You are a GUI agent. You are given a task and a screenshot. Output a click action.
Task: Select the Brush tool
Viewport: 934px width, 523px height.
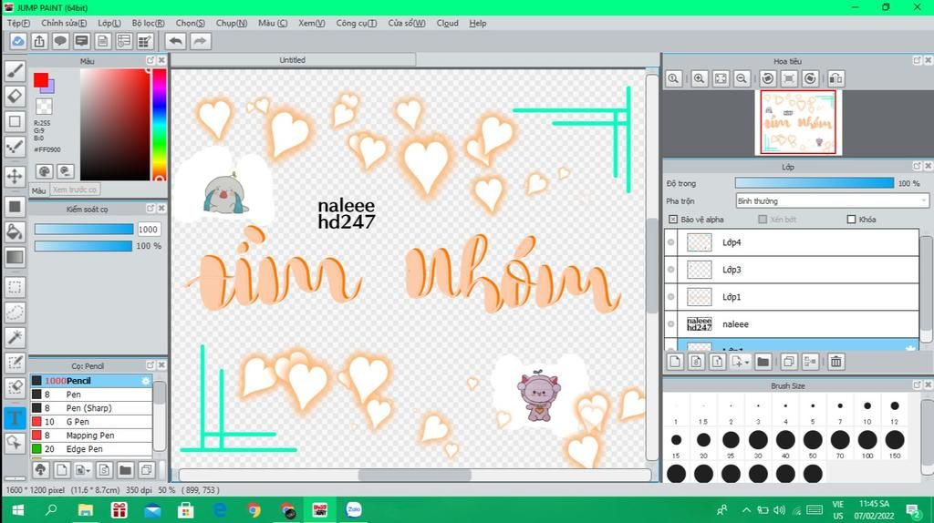[15, 71]
